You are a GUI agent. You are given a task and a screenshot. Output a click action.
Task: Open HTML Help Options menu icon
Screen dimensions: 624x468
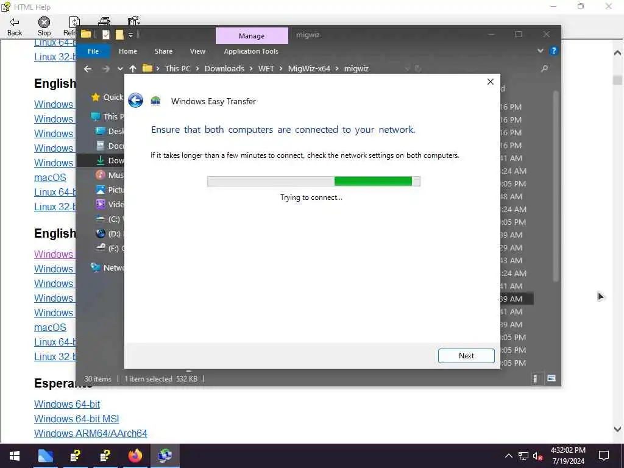point(133,22)
